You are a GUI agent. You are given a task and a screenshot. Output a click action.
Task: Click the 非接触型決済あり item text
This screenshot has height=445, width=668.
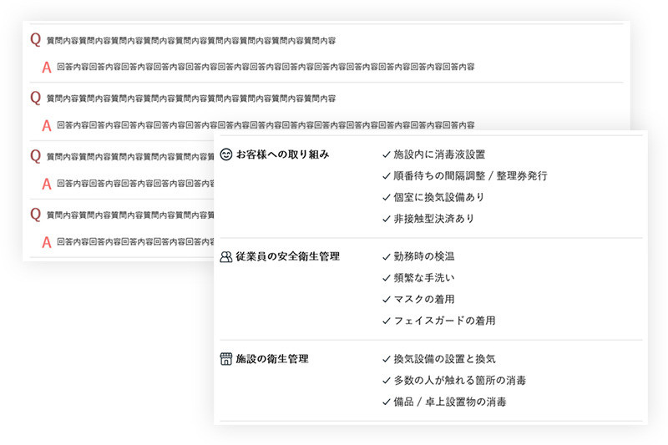tap(433, 219)
